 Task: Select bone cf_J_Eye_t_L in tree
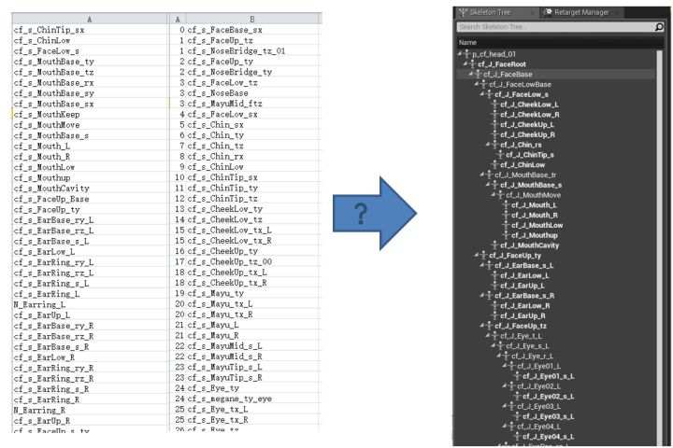click(x=521, y=336)
